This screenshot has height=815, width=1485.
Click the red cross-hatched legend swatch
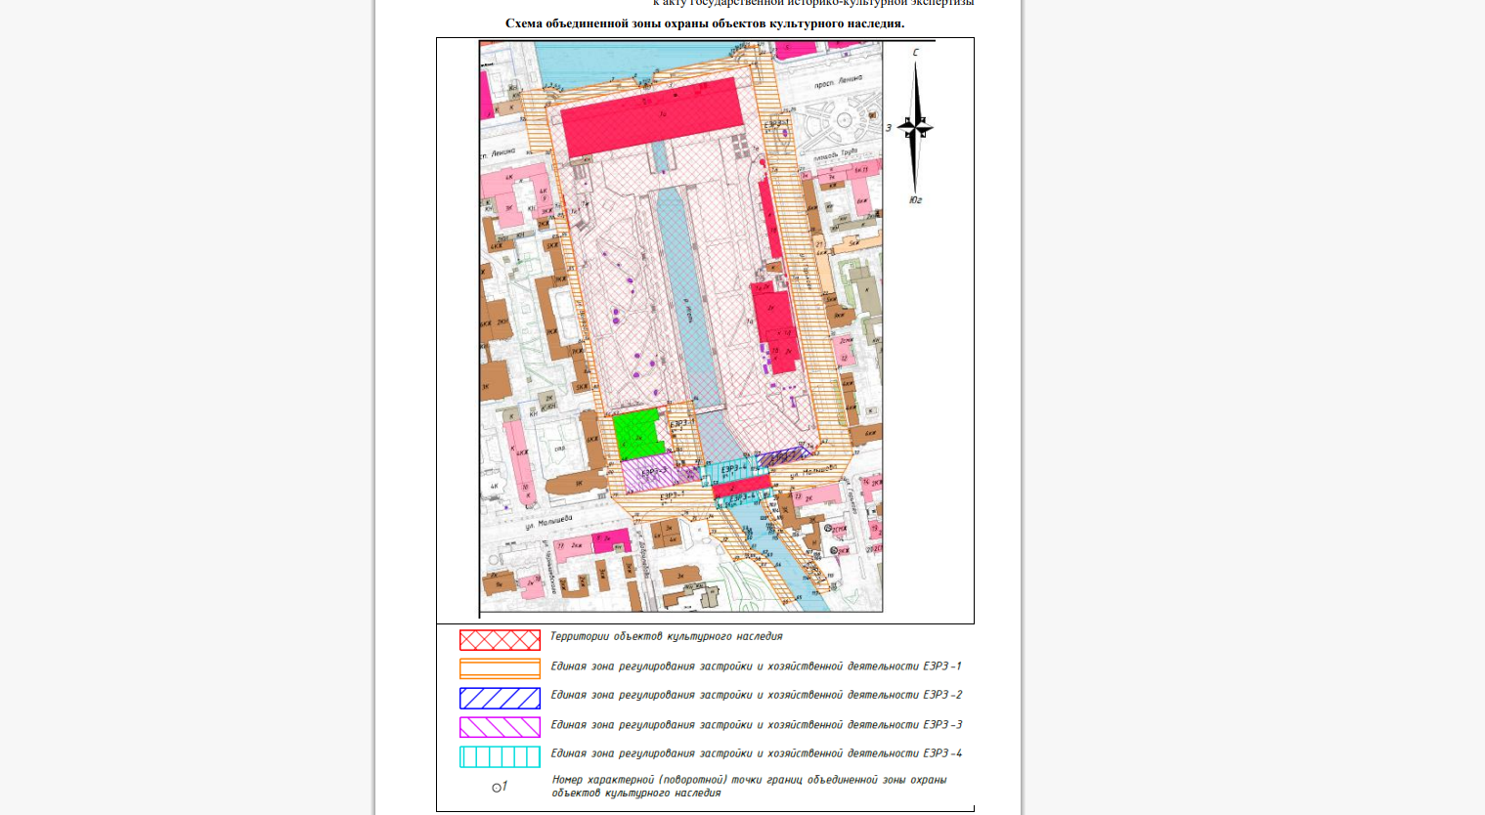tap(500, 640)
